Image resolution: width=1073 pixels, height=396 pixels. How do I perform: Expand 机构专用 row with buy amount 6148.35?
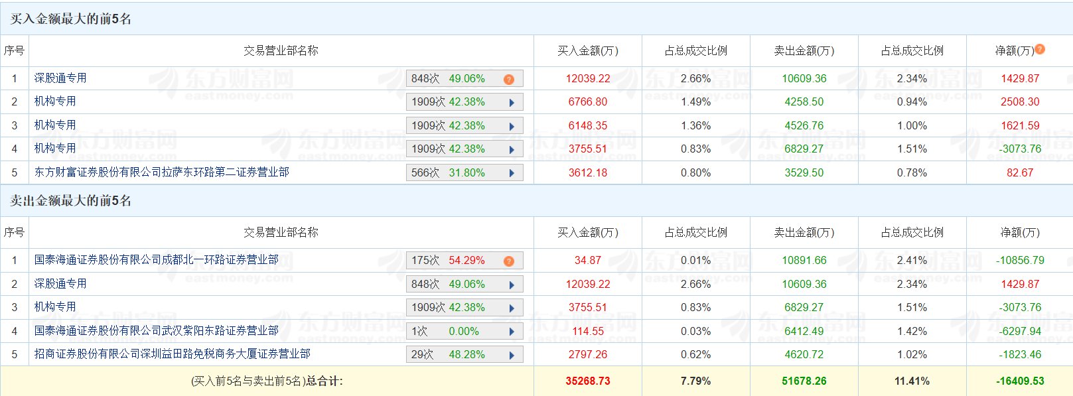pyautogui.click(x=512, y=127)
